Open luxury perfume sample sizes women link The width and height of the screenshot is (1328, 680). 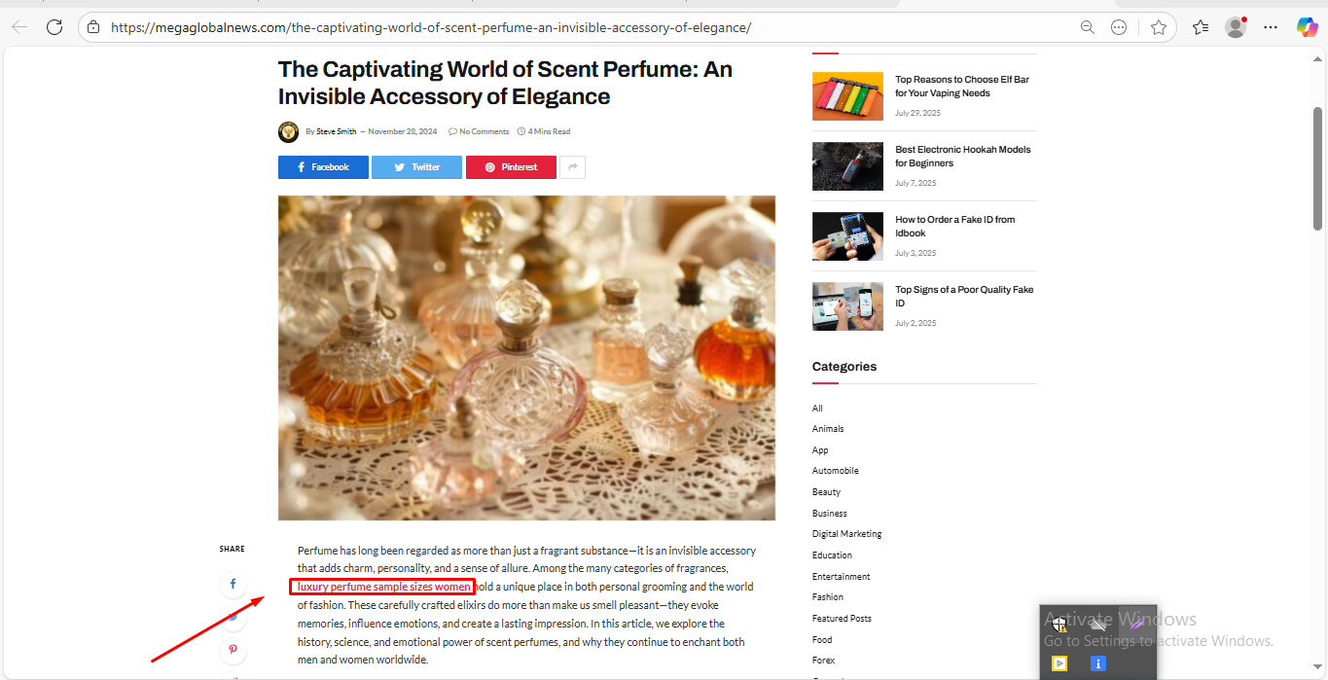coord(383,587)
